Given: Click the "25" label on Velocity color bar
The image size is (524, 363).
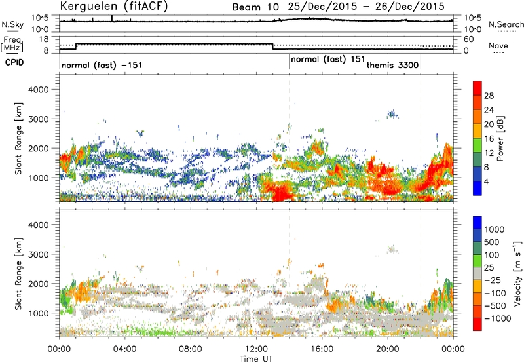Looking at the screenshot, I should (x=489, y=268).
